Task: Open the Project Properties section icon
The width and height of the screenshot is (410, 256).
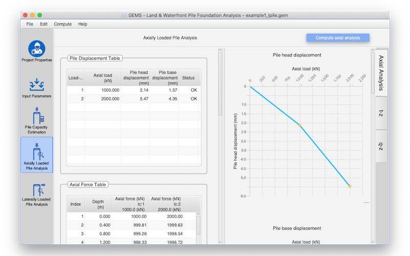Action: click(36, 49)
